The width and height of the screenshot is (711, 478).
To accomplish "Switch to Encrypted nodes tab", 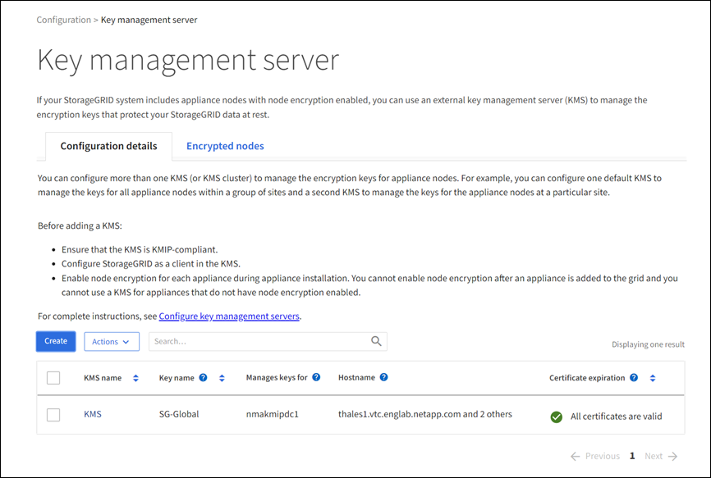I will click(x=225, y=146).
